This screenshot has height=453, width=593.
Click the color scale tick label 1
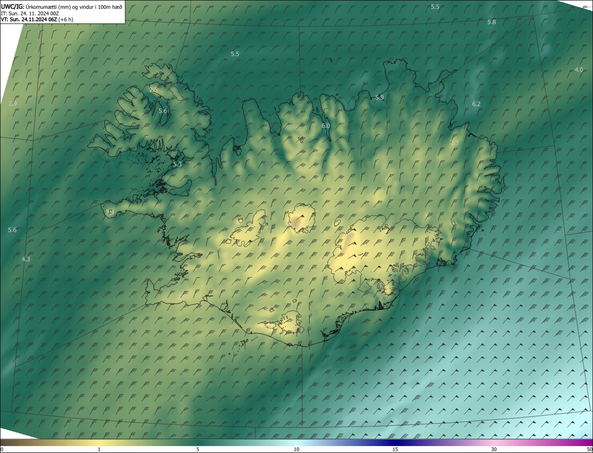[x=99, y=450]
